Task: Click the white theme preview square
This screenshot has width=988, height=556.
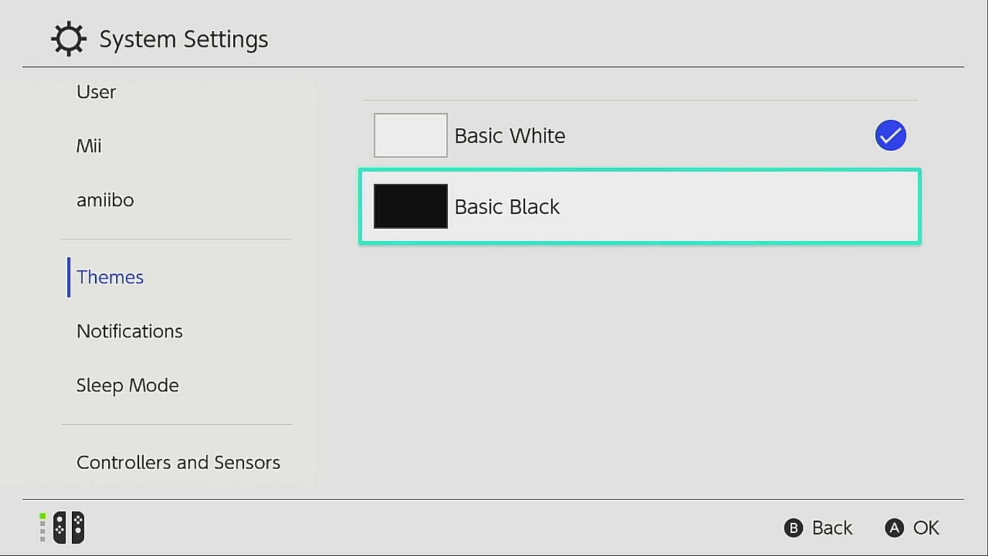Action: point(410,135)
